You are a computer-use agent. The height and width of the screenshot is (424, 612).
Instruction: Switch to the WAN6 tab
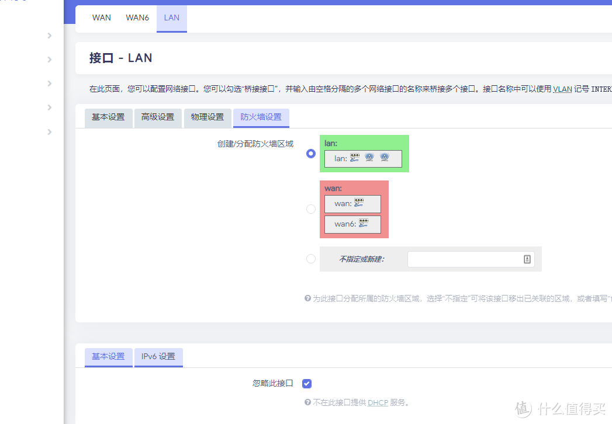[x=137, y=18]
